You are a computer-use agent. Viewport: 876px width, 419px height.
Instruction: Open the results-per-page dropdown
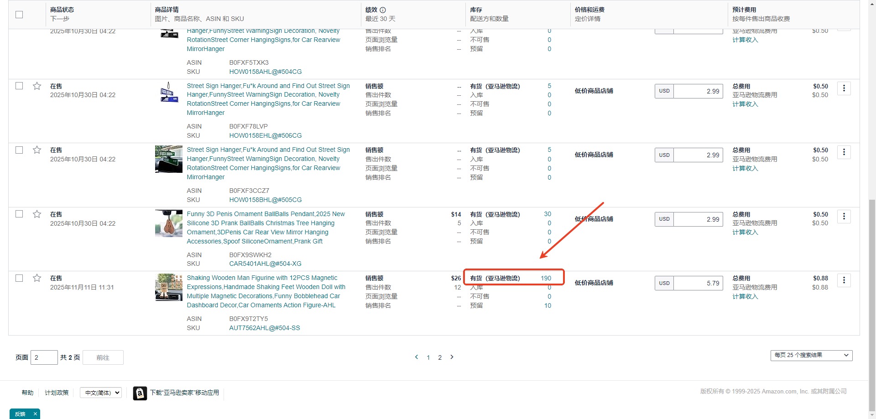[x=811, y=355]
